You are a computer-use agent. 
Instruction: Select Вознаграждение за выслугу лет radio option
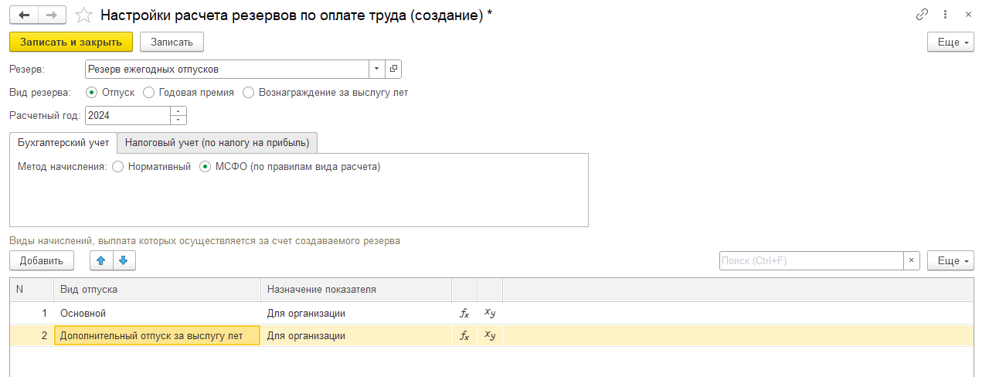point(248,92)
